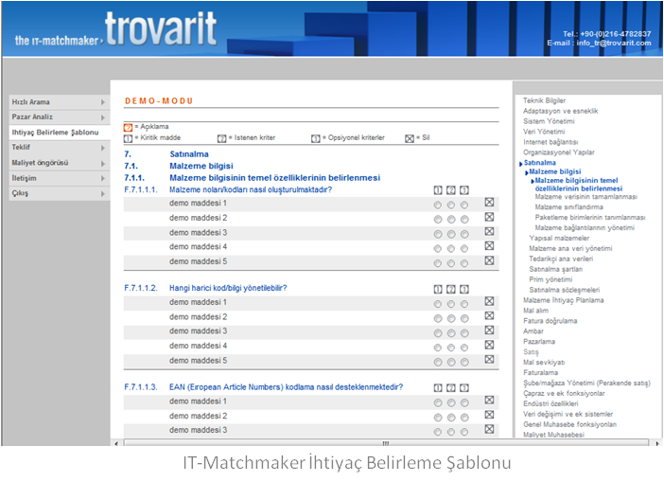Mark F.7.1.1.2 demo maddesi 3 as Opsiyonel
The image size is (664, 482).
click(464, 333)
